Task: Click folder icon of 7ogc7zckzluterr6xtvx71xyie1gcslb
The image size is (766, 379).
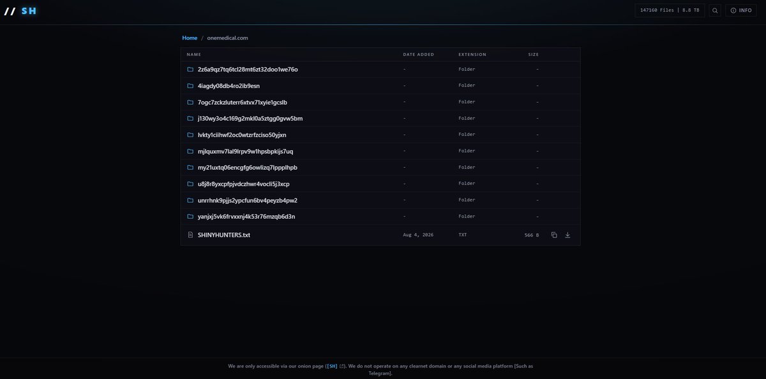Action: click(x=190, y=102)
